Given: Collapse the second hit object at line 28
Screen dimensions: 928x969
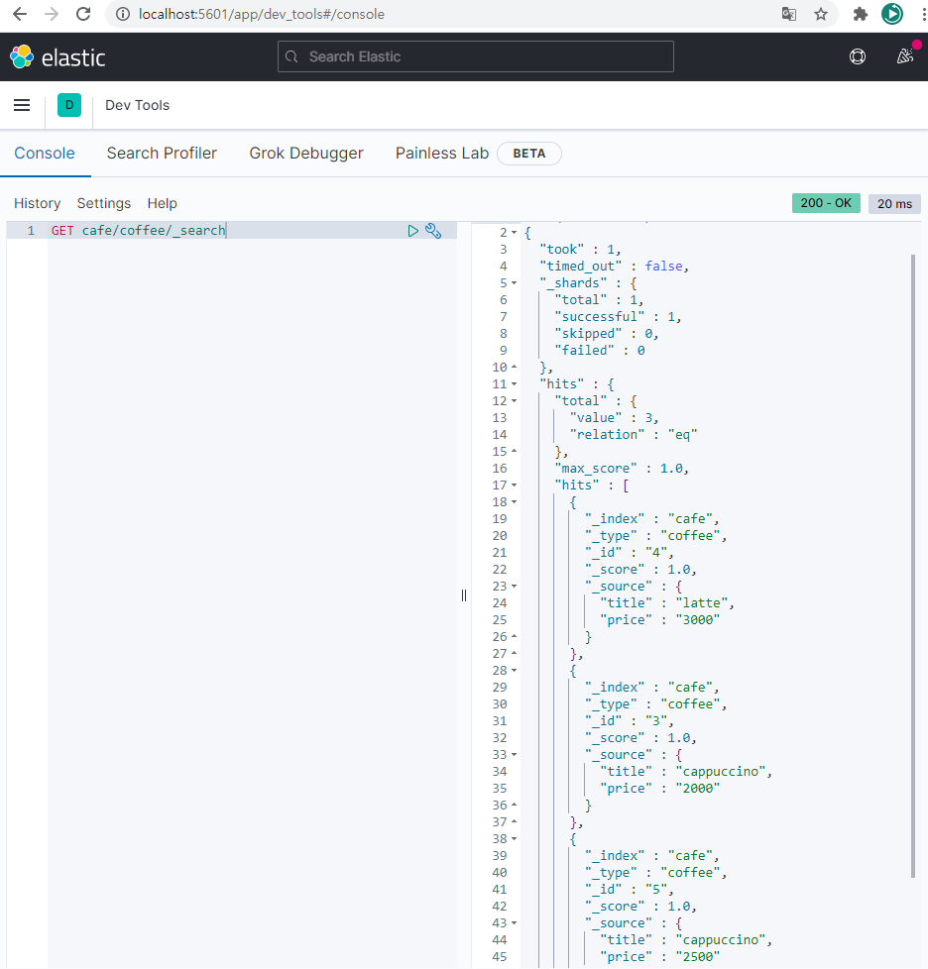Looking at the screenshot, I should point(514,671).
